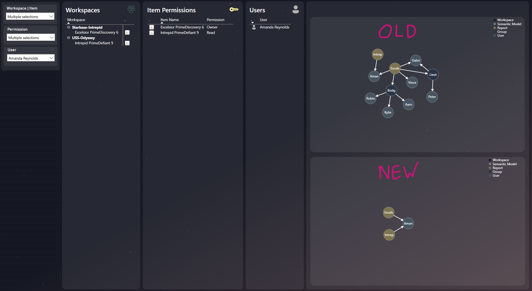Sort by the Item Name column header
Screen dimensions: 532x291
170,20
